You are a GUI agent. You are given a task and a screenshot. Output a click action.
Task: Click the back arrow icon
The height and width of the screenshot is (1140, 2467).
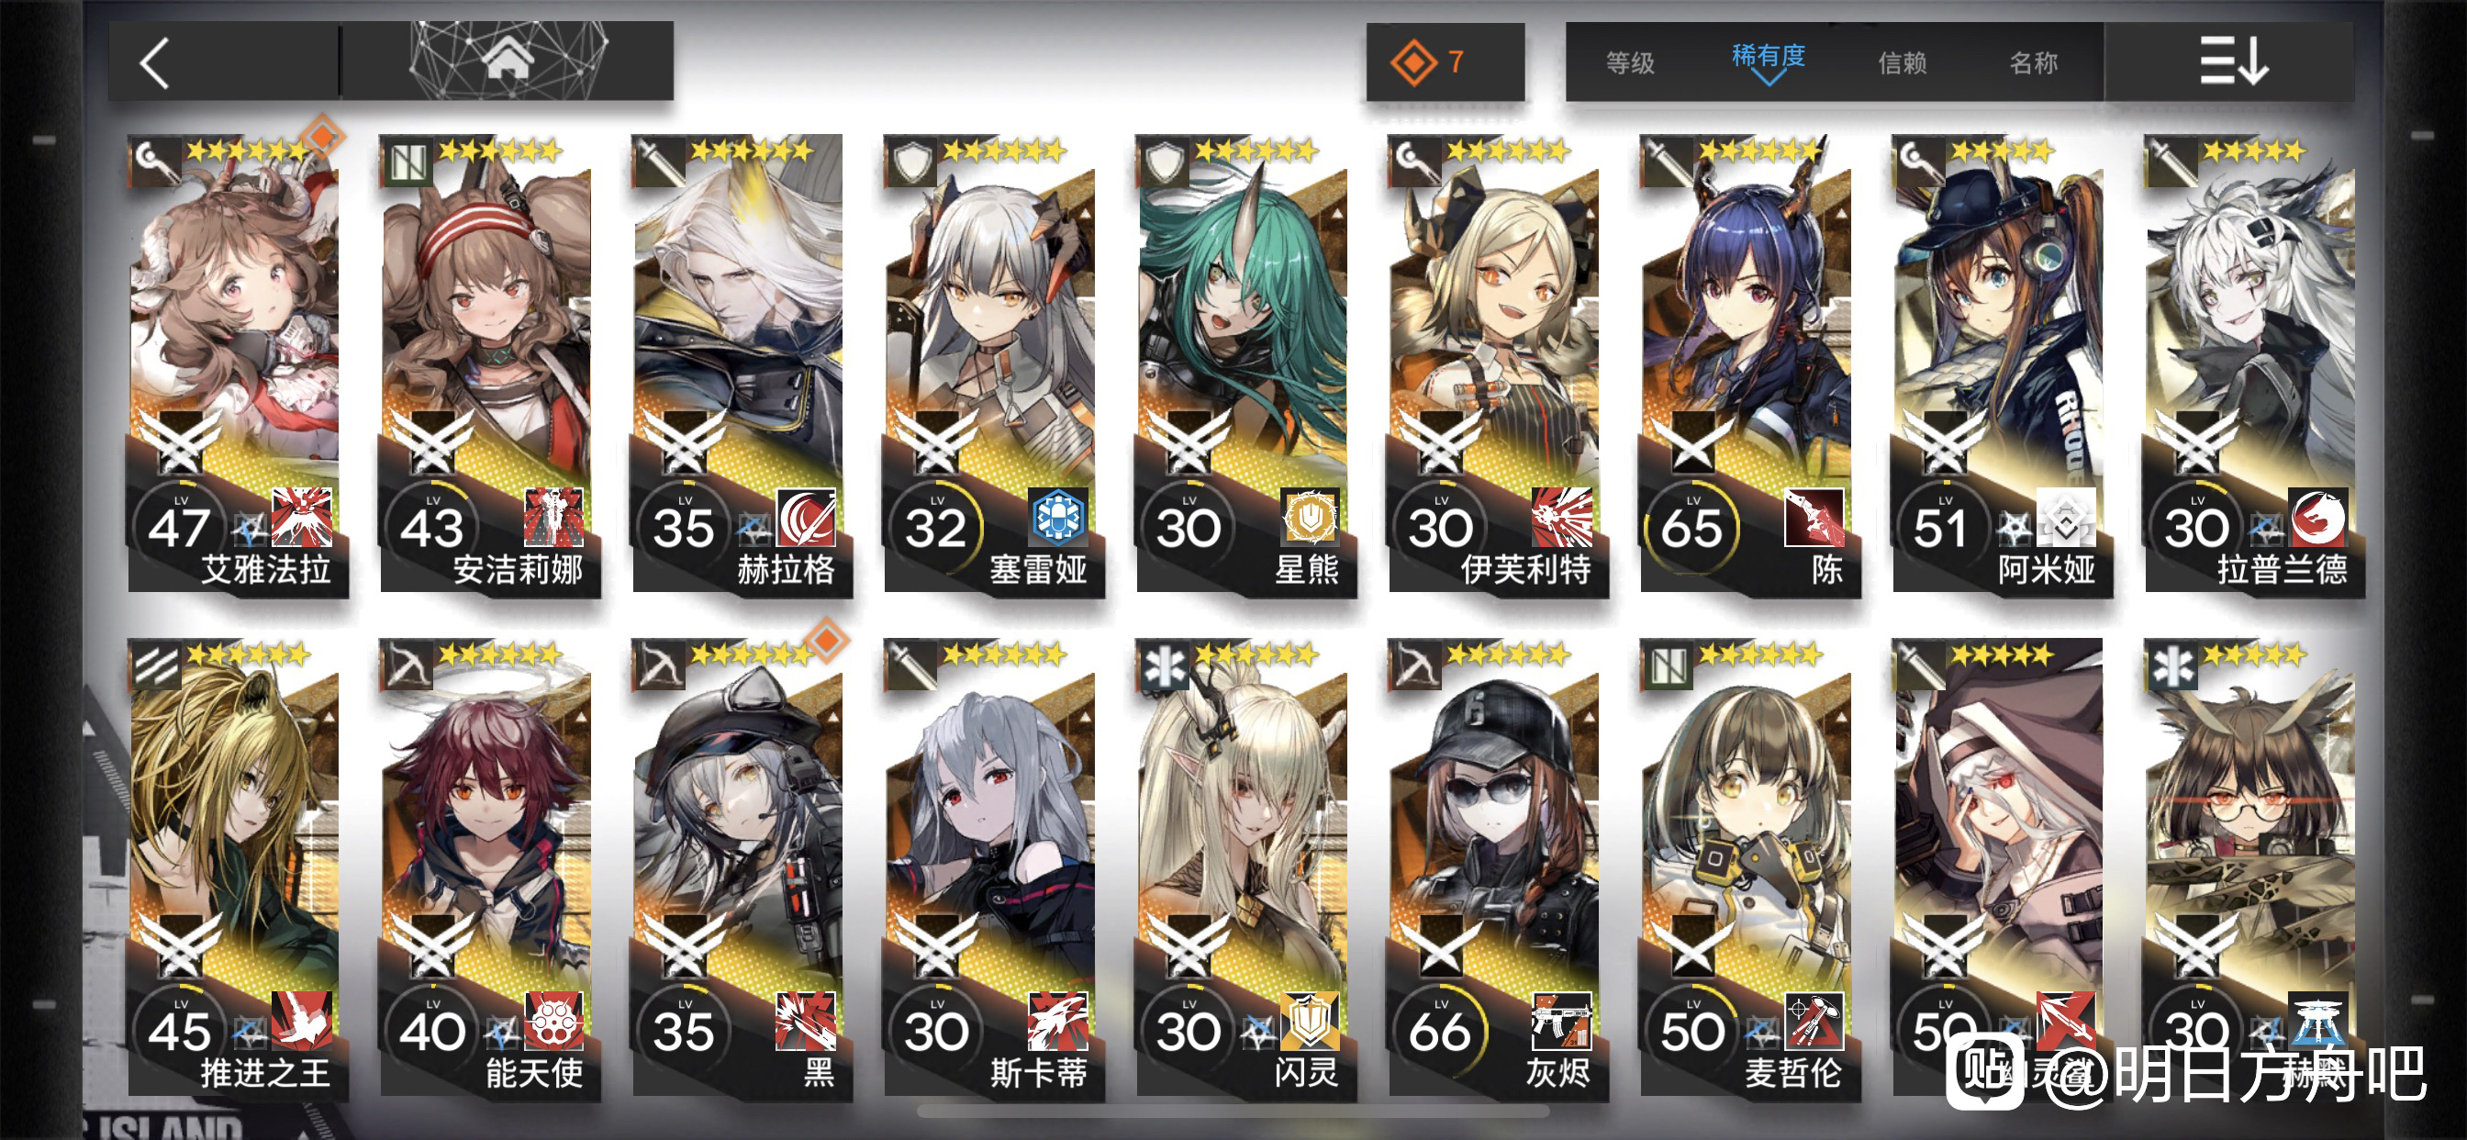(155, 63)
